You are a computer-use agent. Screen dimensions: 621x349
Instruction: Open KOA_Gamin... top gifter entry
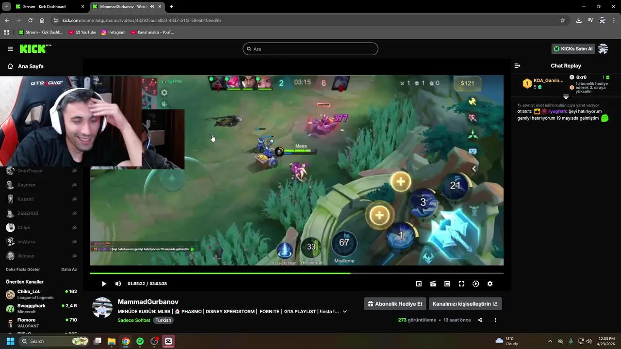543,83
